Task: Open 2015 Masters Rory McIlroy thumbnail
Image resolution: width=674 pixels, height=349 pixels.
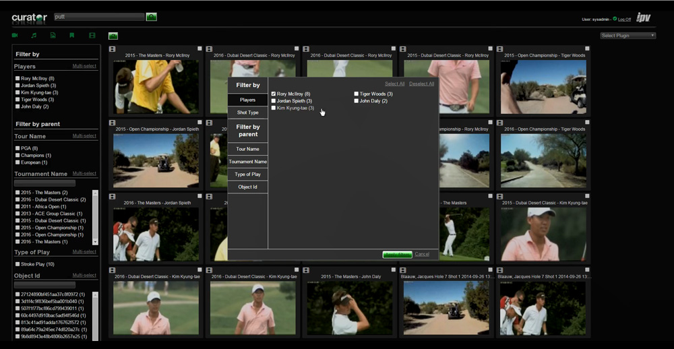Action: coord(156,86)
